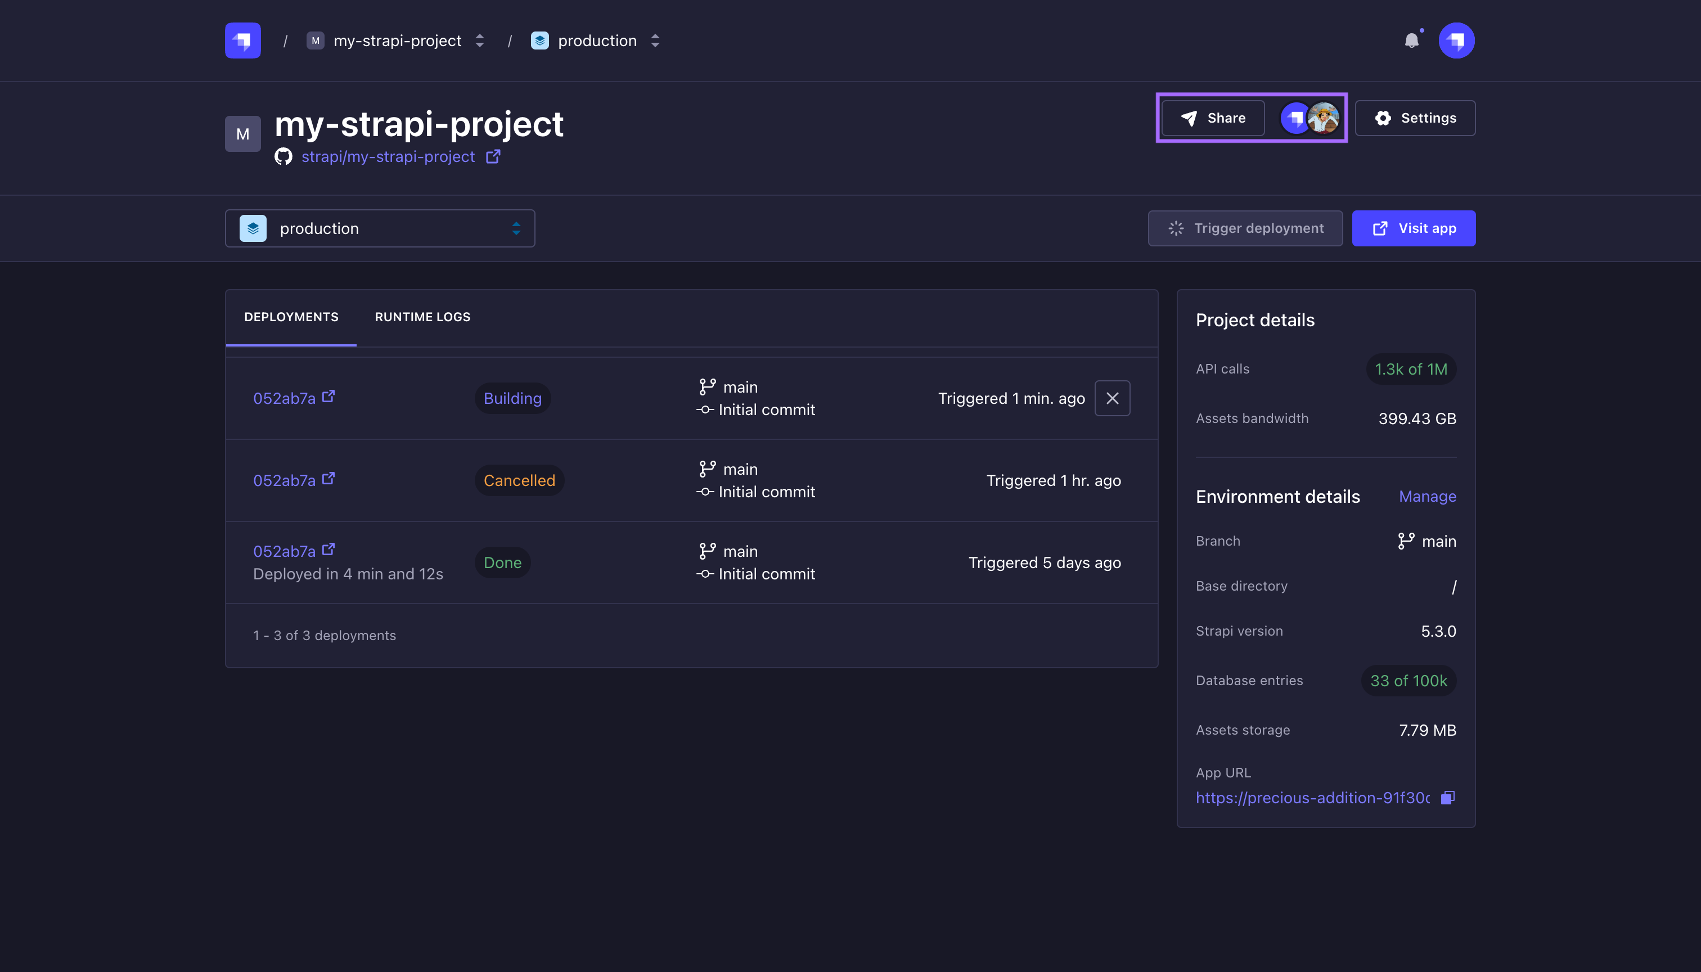Screen dimensions: 1701x972
Task: Open GitHub repository external link icon
Action: click(x=493, y=156)
